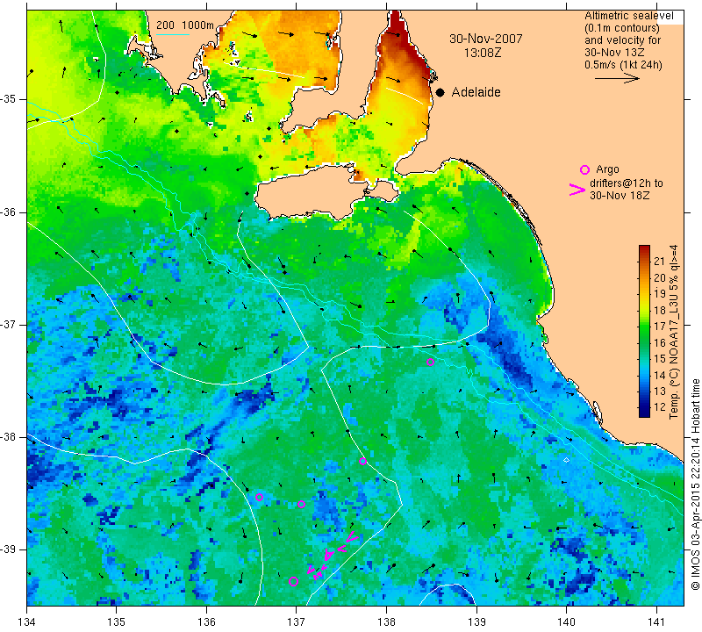Click the vertical temperature color bar

tap(644, 331)
